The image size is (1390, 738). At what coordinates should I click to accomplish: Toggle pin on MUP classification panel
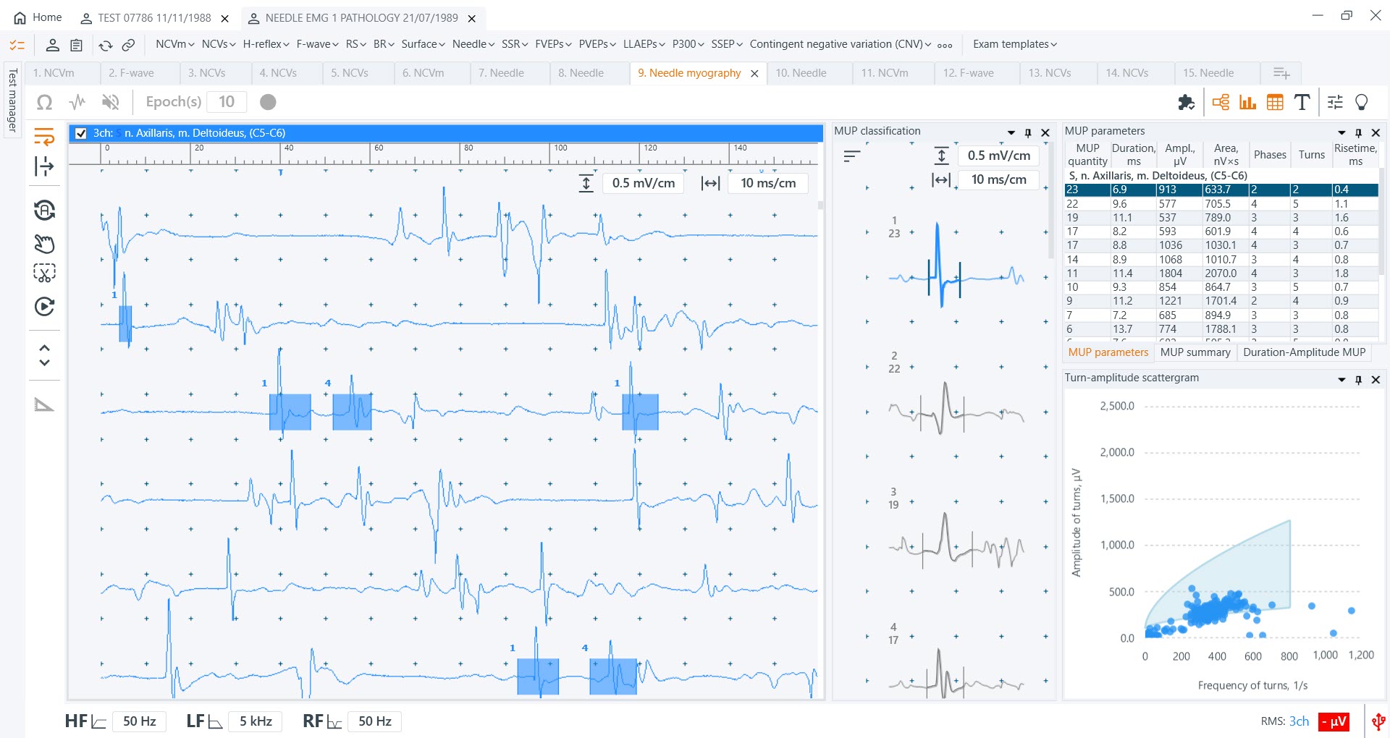(x=1028, y=132)
